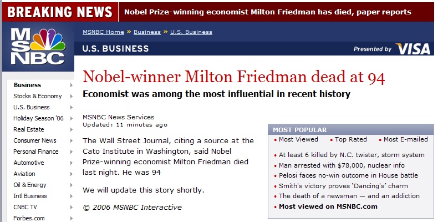Select the Most Viewed tab
This screenshot has height=222, width=438.
click(298, 139)
